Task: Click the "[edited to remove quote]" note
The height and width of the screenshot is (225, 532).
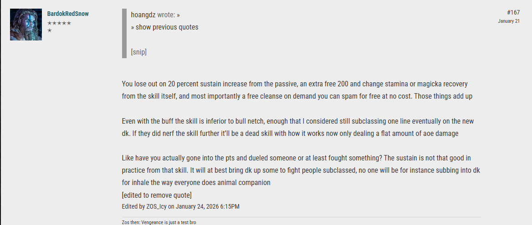Action: (157, 195)
